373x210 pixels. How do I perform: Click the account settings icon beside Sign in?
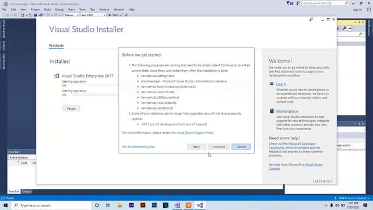coord(369,9)
